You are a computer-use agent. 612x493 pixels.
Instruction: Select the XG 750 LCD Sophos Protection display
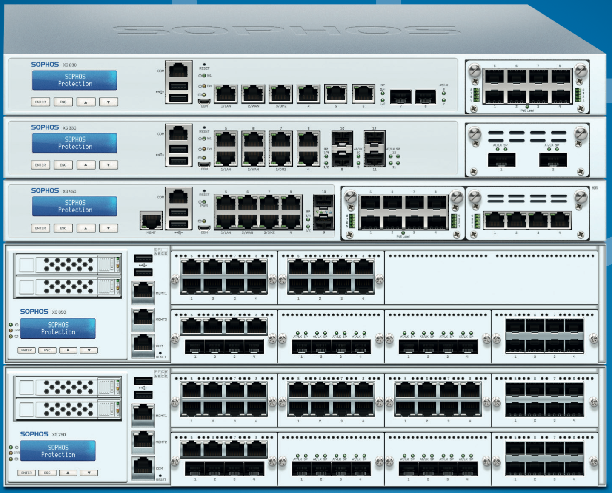[x=58, y=451]
